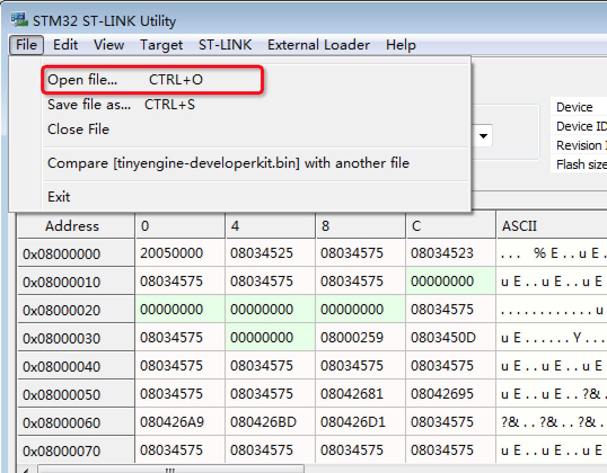Click the ASCII column header
The image size is (607, 473).
tap(552, 226)
